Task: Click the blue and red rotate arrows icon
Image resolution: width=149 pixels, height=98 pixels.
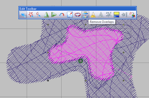Action: pyautogui.click(x=62, y=15)
